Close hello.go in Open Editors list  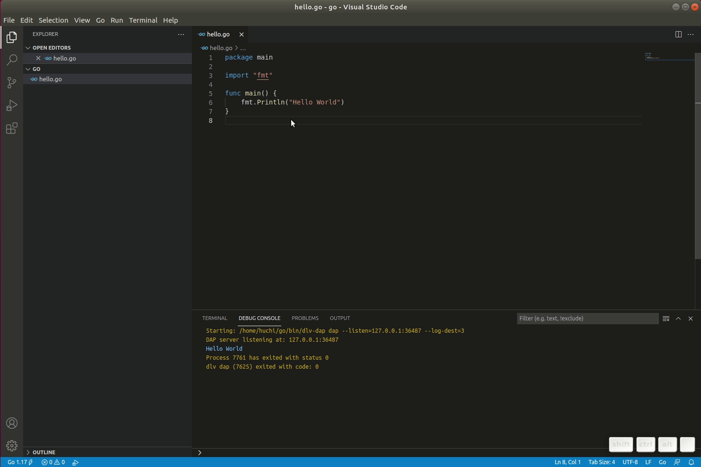click(38, 58)
